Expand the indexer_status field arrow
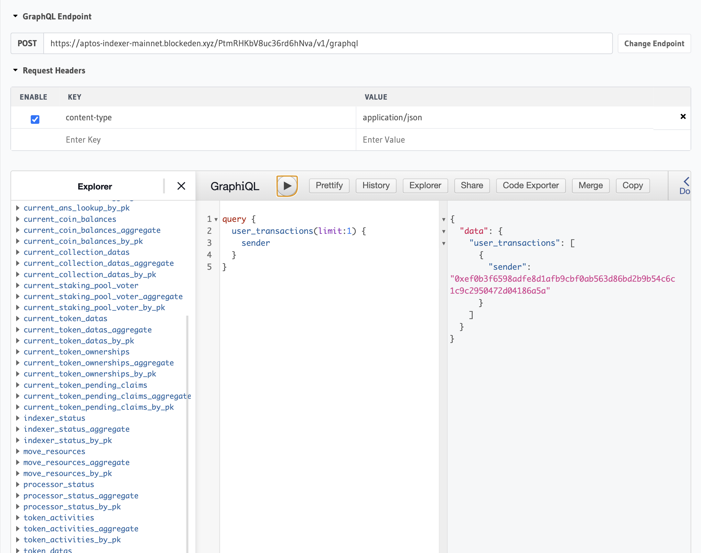701x553 pixels. [x=18, y=418]
